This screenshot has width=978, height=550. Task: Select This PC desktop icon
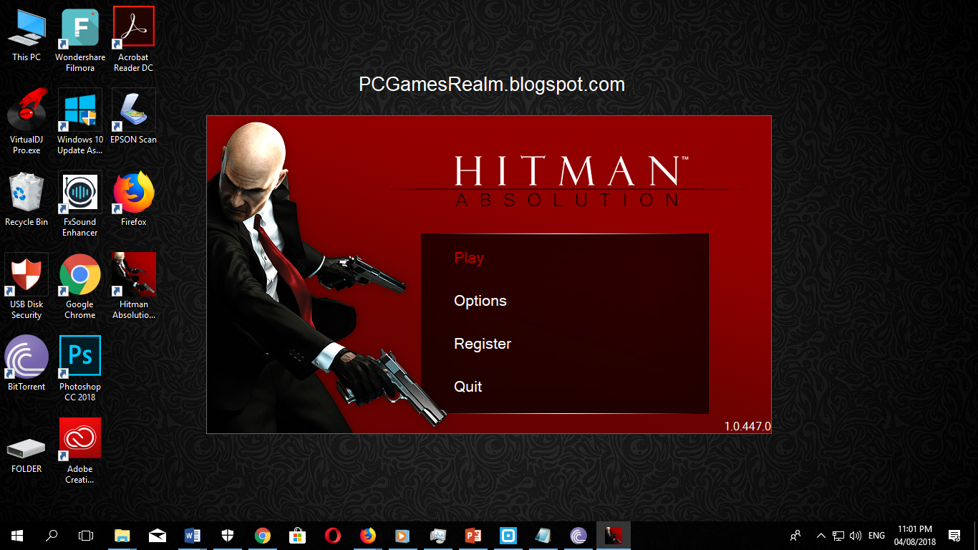tap(26, 34)
